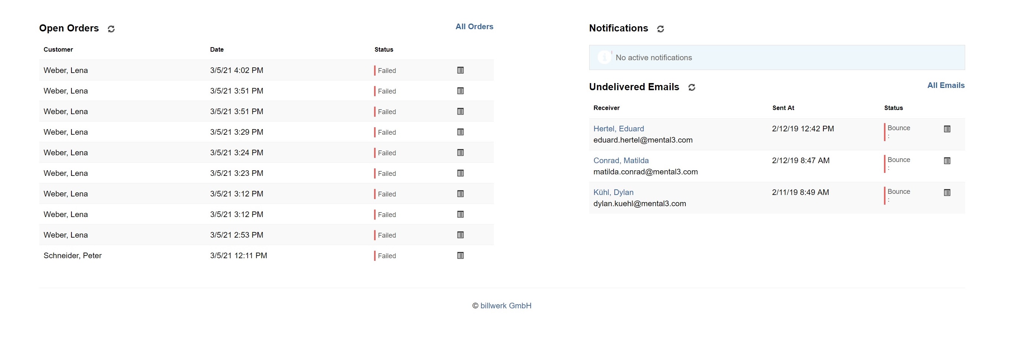Open receiver Hertel, Eduard
Viewport: 1031px width, 351px height.
618,128
